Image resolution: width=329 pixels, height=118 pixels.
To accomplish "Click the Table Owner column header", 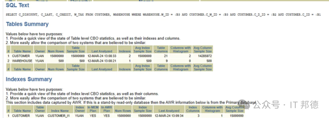I will pyautogui.click(x=40, y=109).
